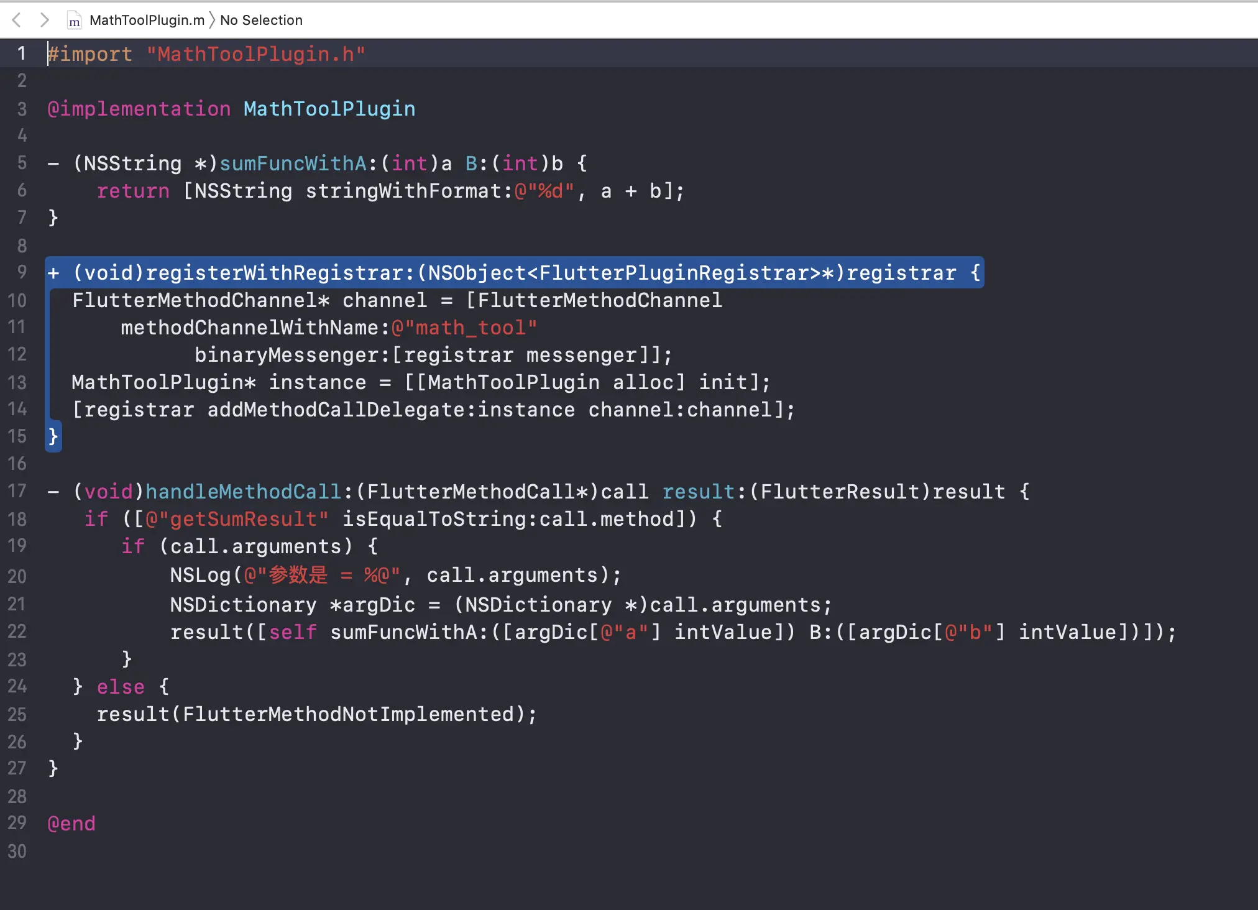Click the MathToolPlugin.m file icon
This screenshot has width=1258, height=910.
(74, 21)
